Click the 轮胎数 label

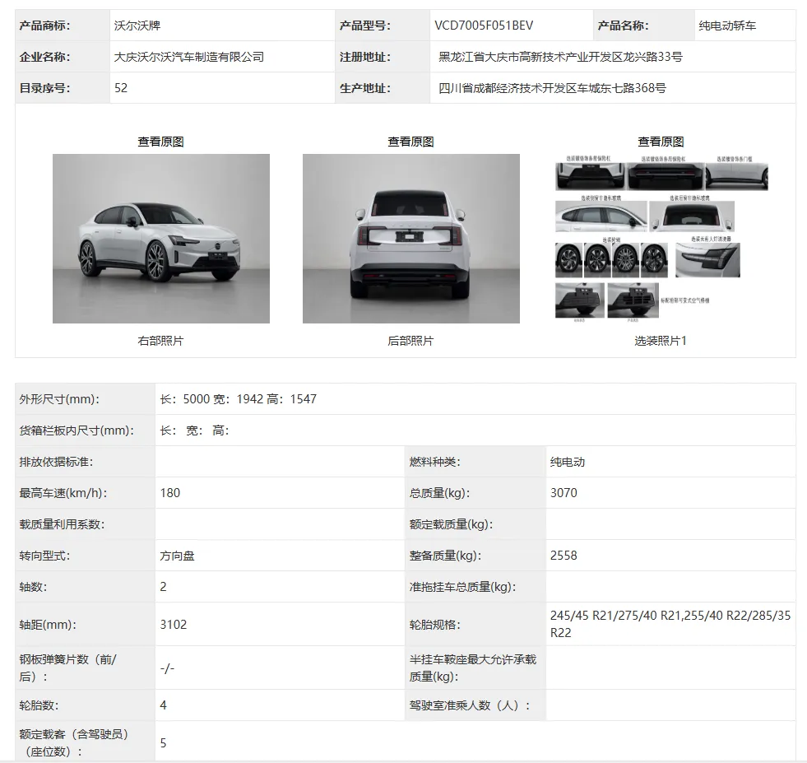click(39, 705)
